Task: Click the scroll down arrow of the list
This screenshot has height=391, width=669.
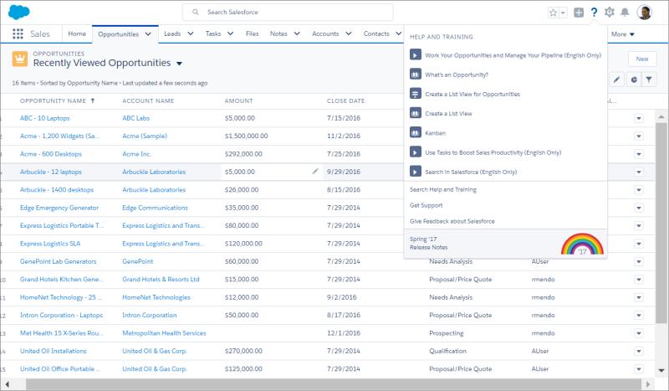Action: click(661, 371)
